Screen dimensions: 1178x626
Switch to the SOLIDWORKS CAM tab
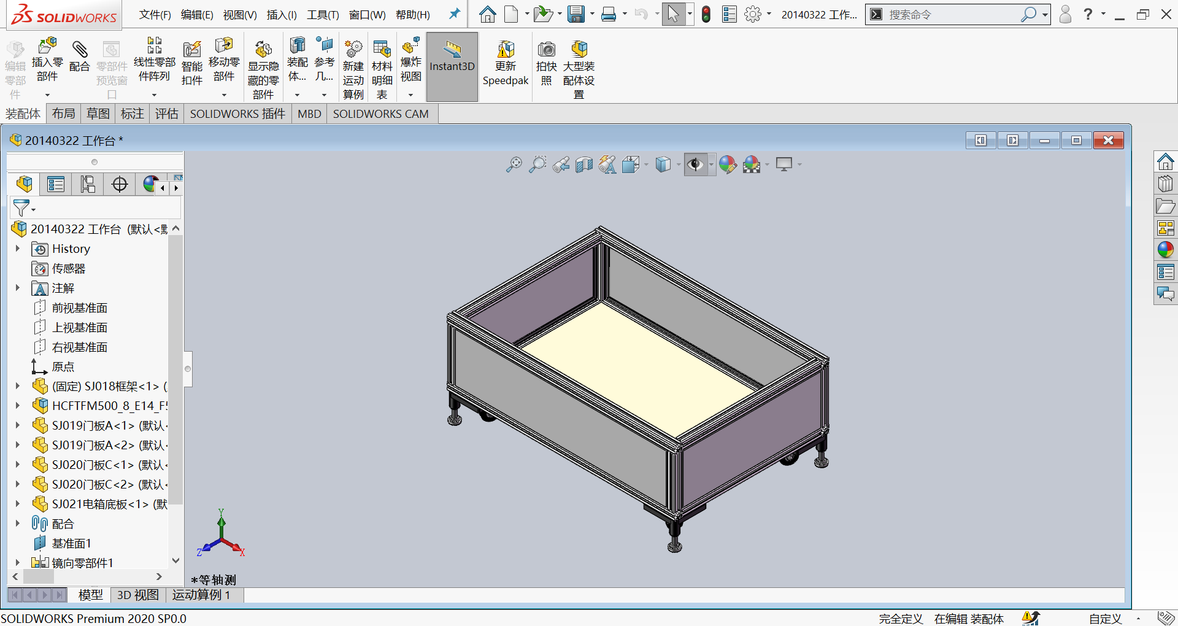point(381,114)
